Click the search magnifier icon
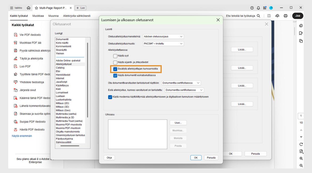Screen dimensions: 312x173 [258, 16]
